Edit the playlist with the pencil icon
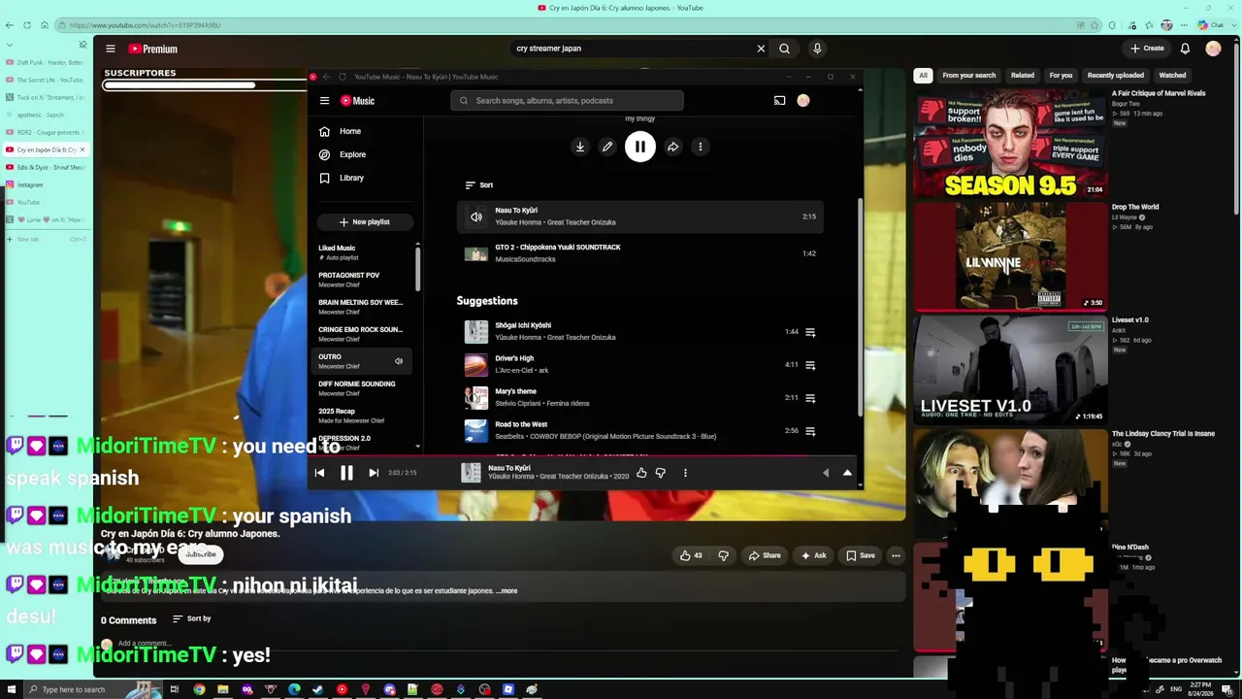The image size is (1242, 699). tap(607, 147)
